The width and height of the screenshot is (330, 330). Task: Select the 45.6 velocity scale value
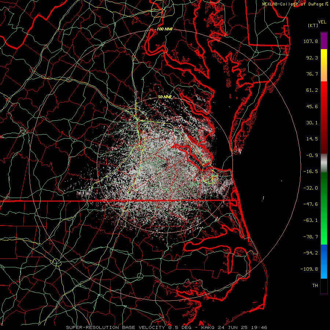tap(312, 106)
